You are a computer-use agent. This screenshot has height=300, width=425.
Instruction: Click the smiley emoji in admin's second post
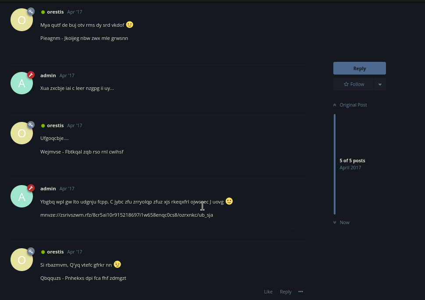[229, 201]
